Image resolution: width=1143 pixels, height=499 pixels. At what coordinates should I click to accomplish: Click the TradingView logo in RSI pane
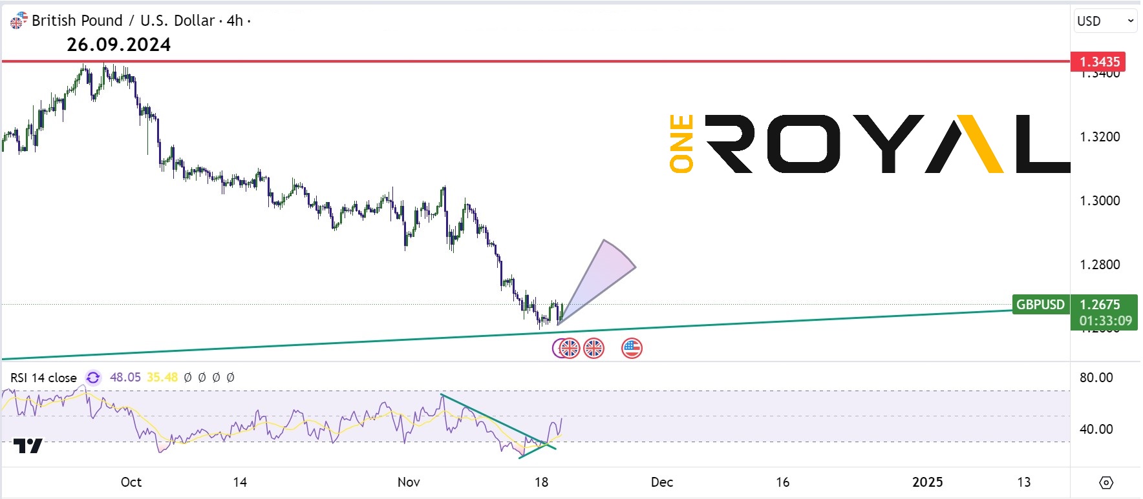(28, 445)
